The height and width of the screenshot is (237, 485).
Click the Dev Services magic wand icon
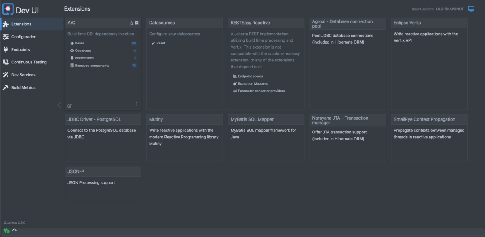tap(6, 75)
